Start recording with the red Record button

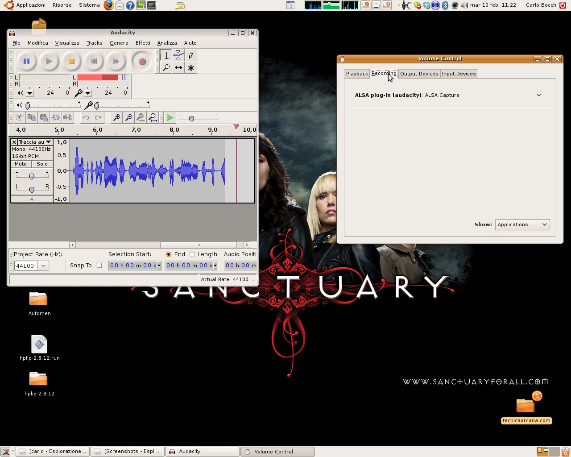142,62
